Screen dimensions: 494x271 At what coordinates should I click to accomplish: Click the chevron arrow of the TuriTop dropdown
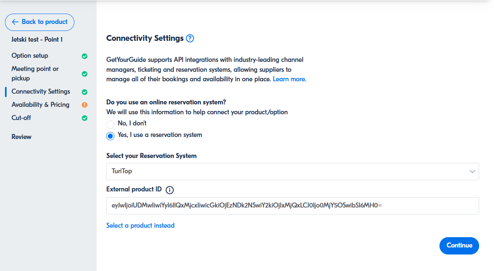tap(473, 172)
